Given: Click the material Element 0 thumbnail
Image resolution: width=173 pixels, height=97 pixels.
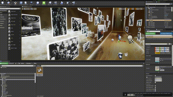Looking at the screenshot, I should tap(157, 68).
